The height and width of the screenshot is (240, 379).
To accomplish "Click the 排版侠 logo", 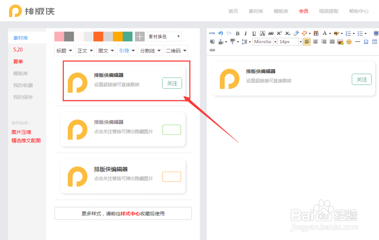I will click(32, 11).
